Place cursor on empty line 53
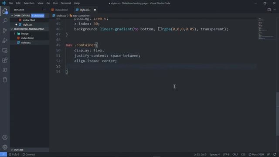 [x=161, y=66]
